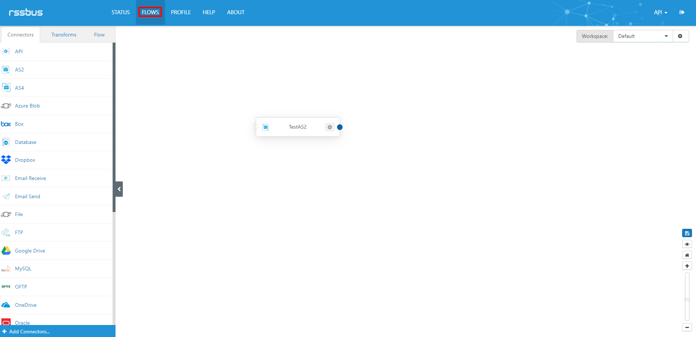Click the FTP connector icon
The height and width of the screenshot is (337, 696).
[x=6, y=232]
